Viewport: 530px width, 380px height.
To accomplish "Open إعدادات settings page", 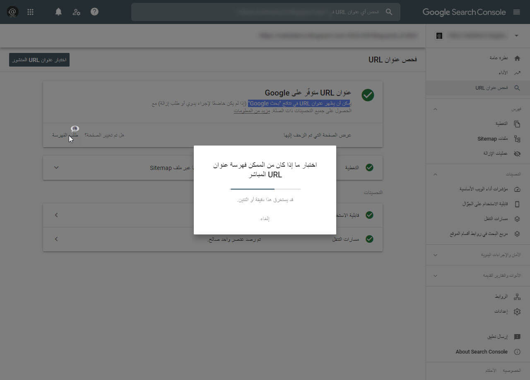I will [x=501, y=311].
